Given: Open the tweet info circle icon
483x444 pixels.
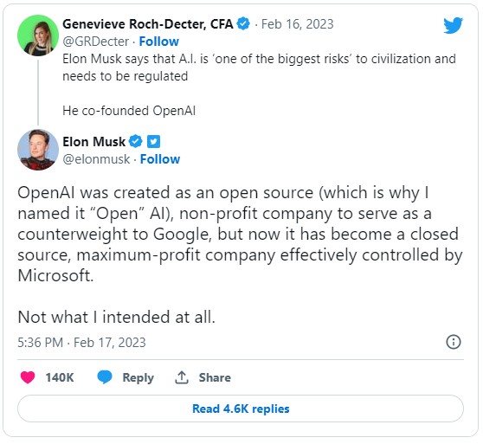Looking at the screenshot, I should (x=454, y=342).
